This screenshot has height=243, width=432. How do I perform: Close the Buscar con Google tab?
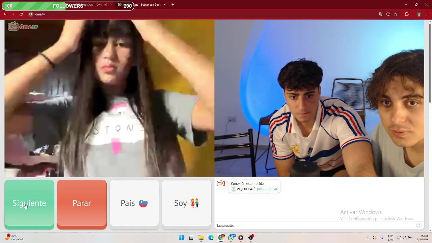165,5
